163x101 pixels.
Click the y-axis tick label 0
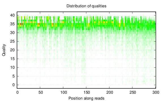14,85
